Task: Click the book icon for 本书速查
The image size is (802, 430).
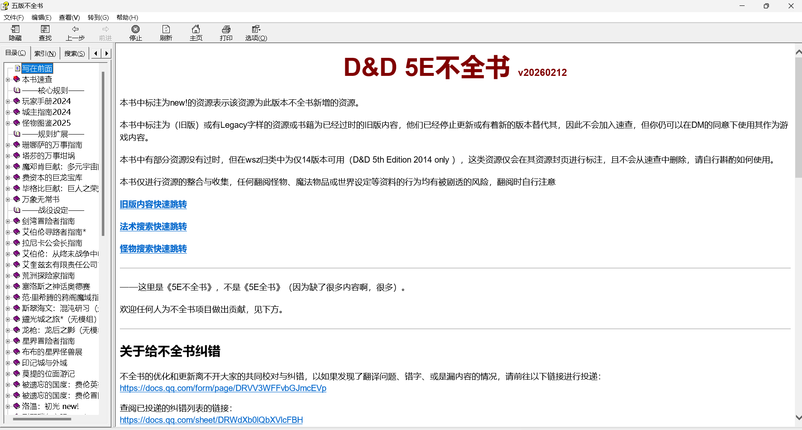Action: coord(17,79)
